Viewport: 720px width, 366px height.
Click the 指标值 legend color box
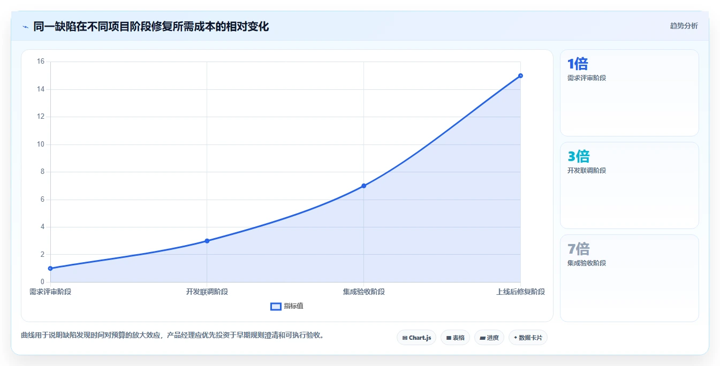click(x=276, y=306)
